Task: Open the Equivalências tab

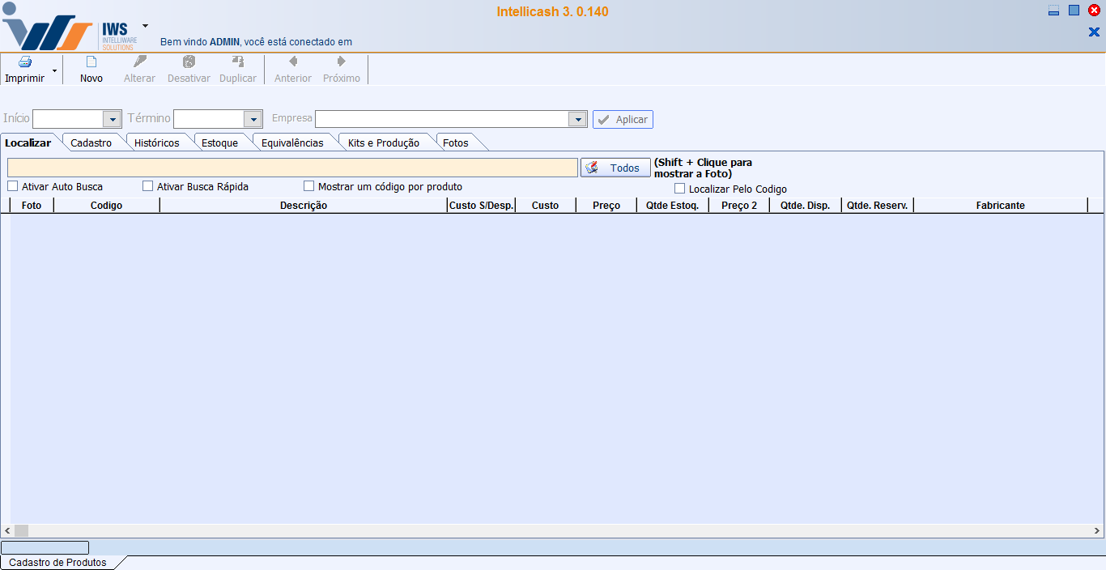Action: click(x=292, y=142)
